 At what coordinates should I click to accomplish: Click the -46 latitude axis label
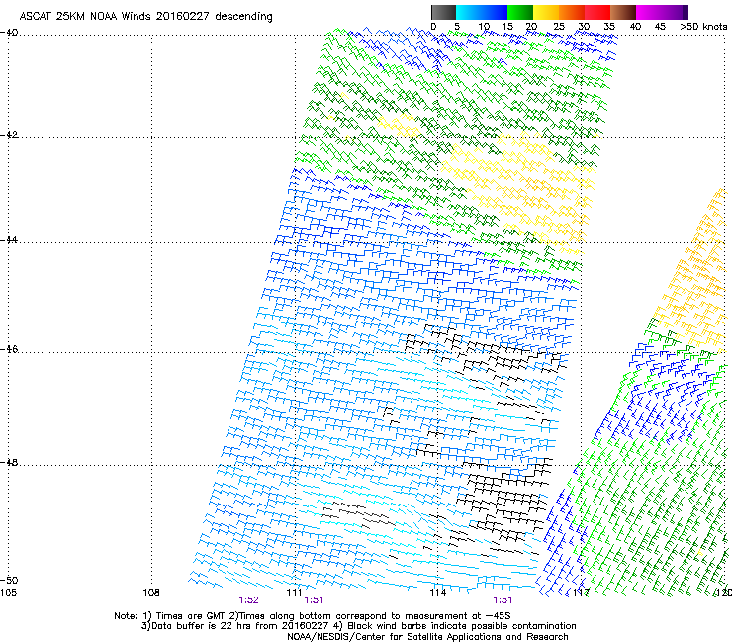click(9, 349)
